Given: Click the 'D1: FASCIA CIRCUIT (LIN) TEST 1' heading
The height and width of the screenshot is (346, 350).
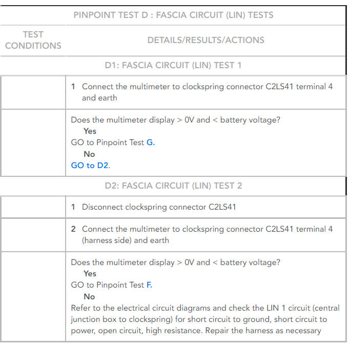Looking at the screenshot, I should 173,65.
